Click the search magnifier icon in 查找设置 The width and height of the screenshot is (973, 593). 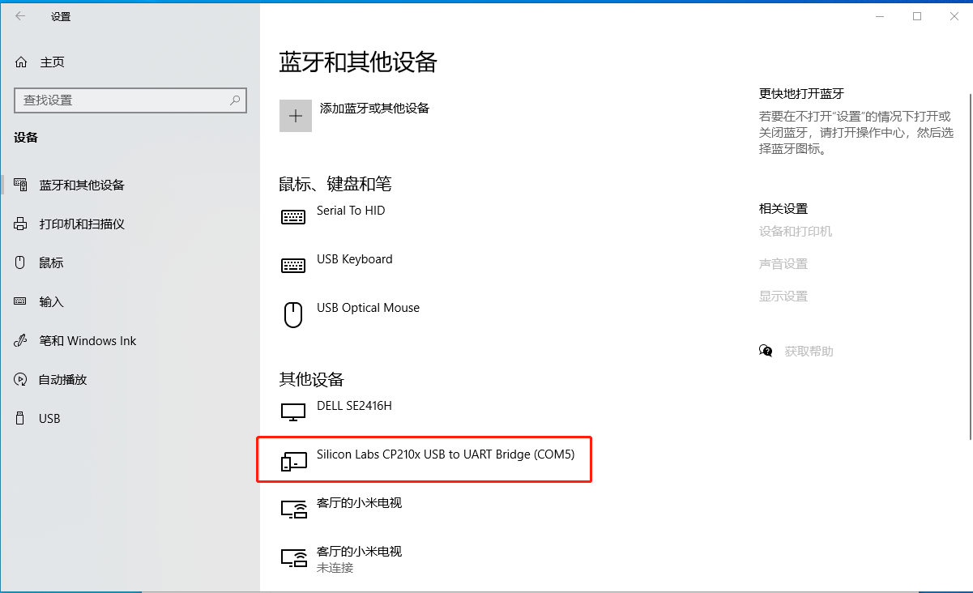pos(235,100)
